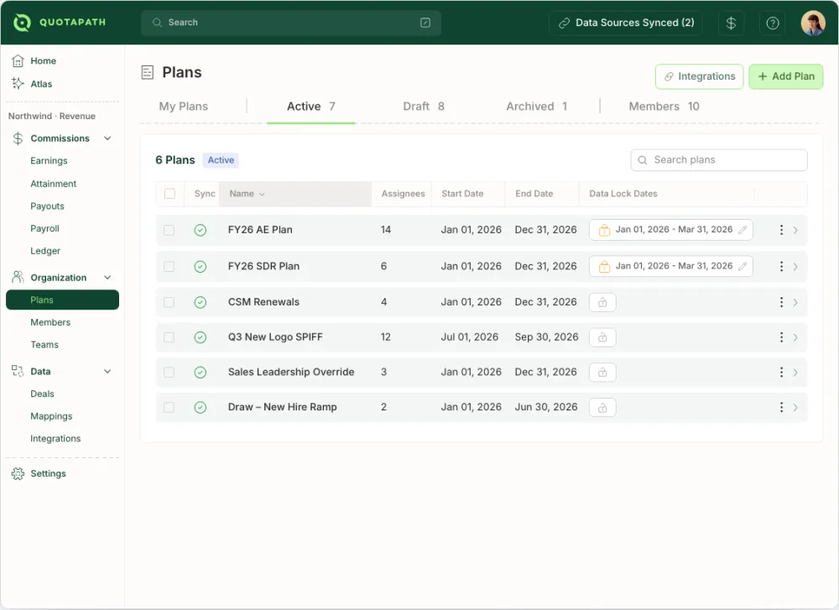The height and width of the screenshot is (610, 839).
Task: Click the QuotaPath logo
Action: (59, 23)
